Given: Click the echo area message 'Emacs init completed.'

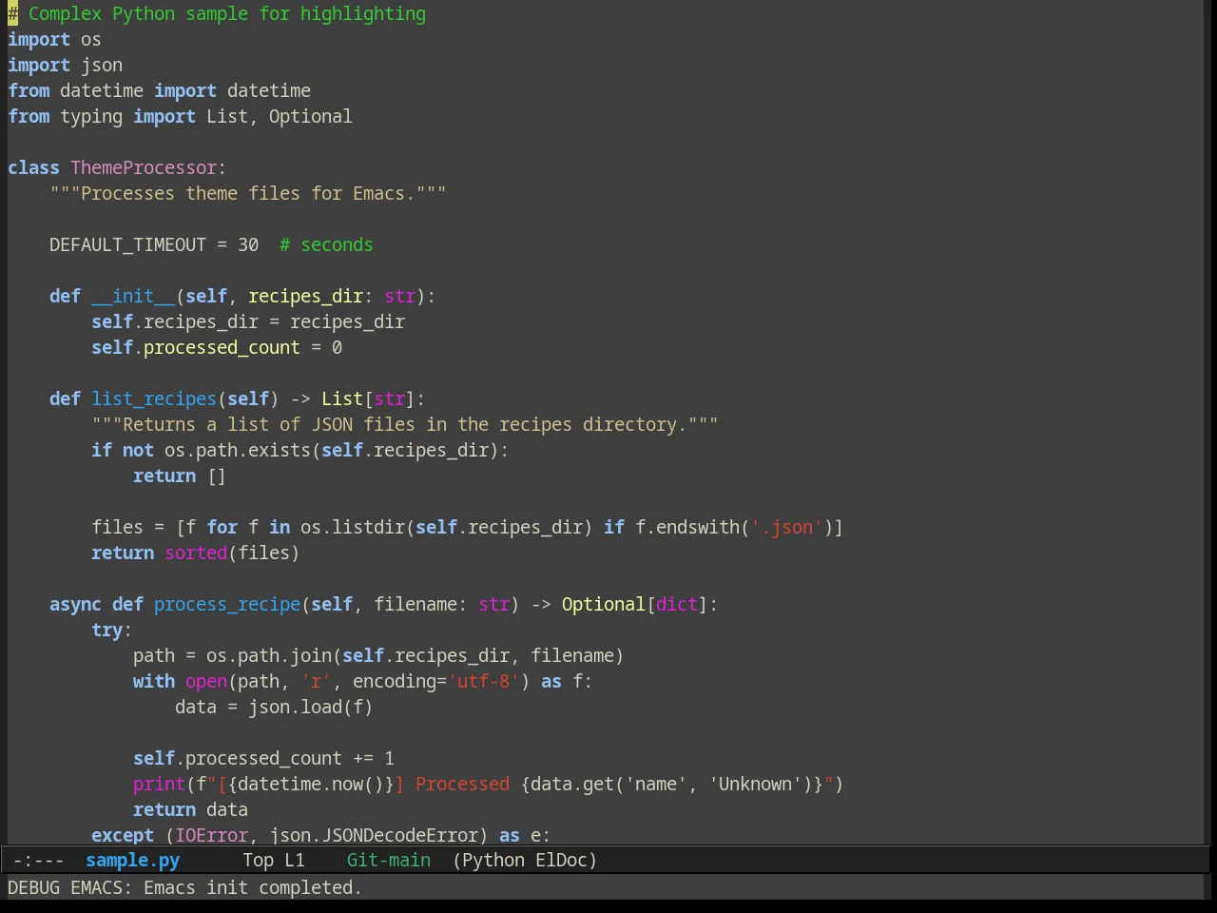Looking at the screenshot, I should [252, 888].
